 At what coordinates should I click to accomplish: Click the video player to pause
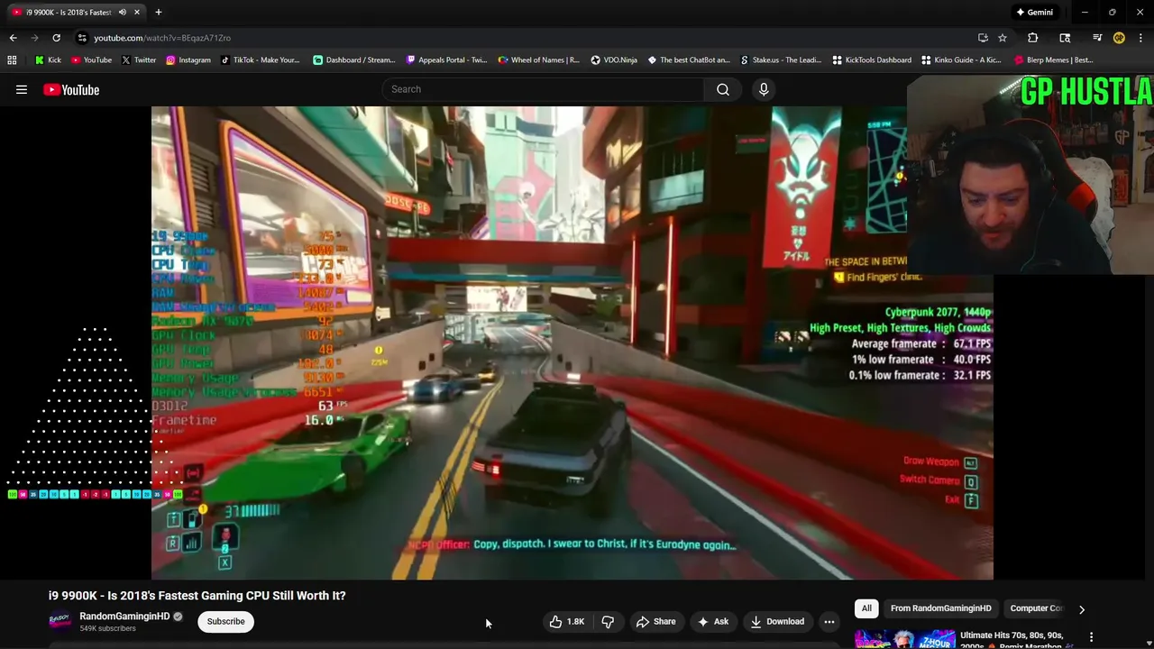pos(572,343)
